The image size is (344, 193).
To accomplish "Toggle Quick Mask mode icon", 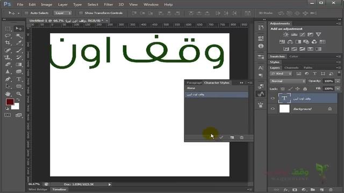I will pos(8,115).
